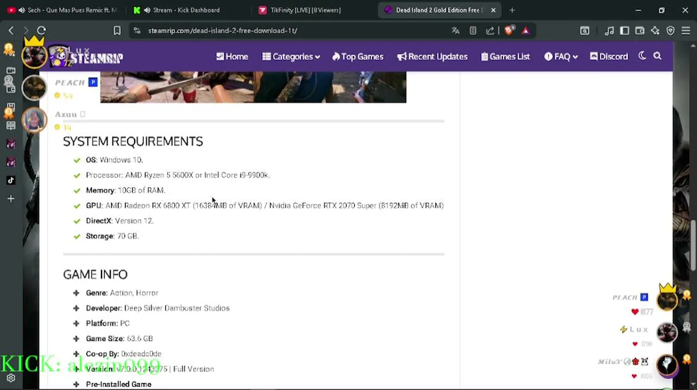Open Brave Talk video icon in sidebar
697x390 pixels.
pos(11,71)
